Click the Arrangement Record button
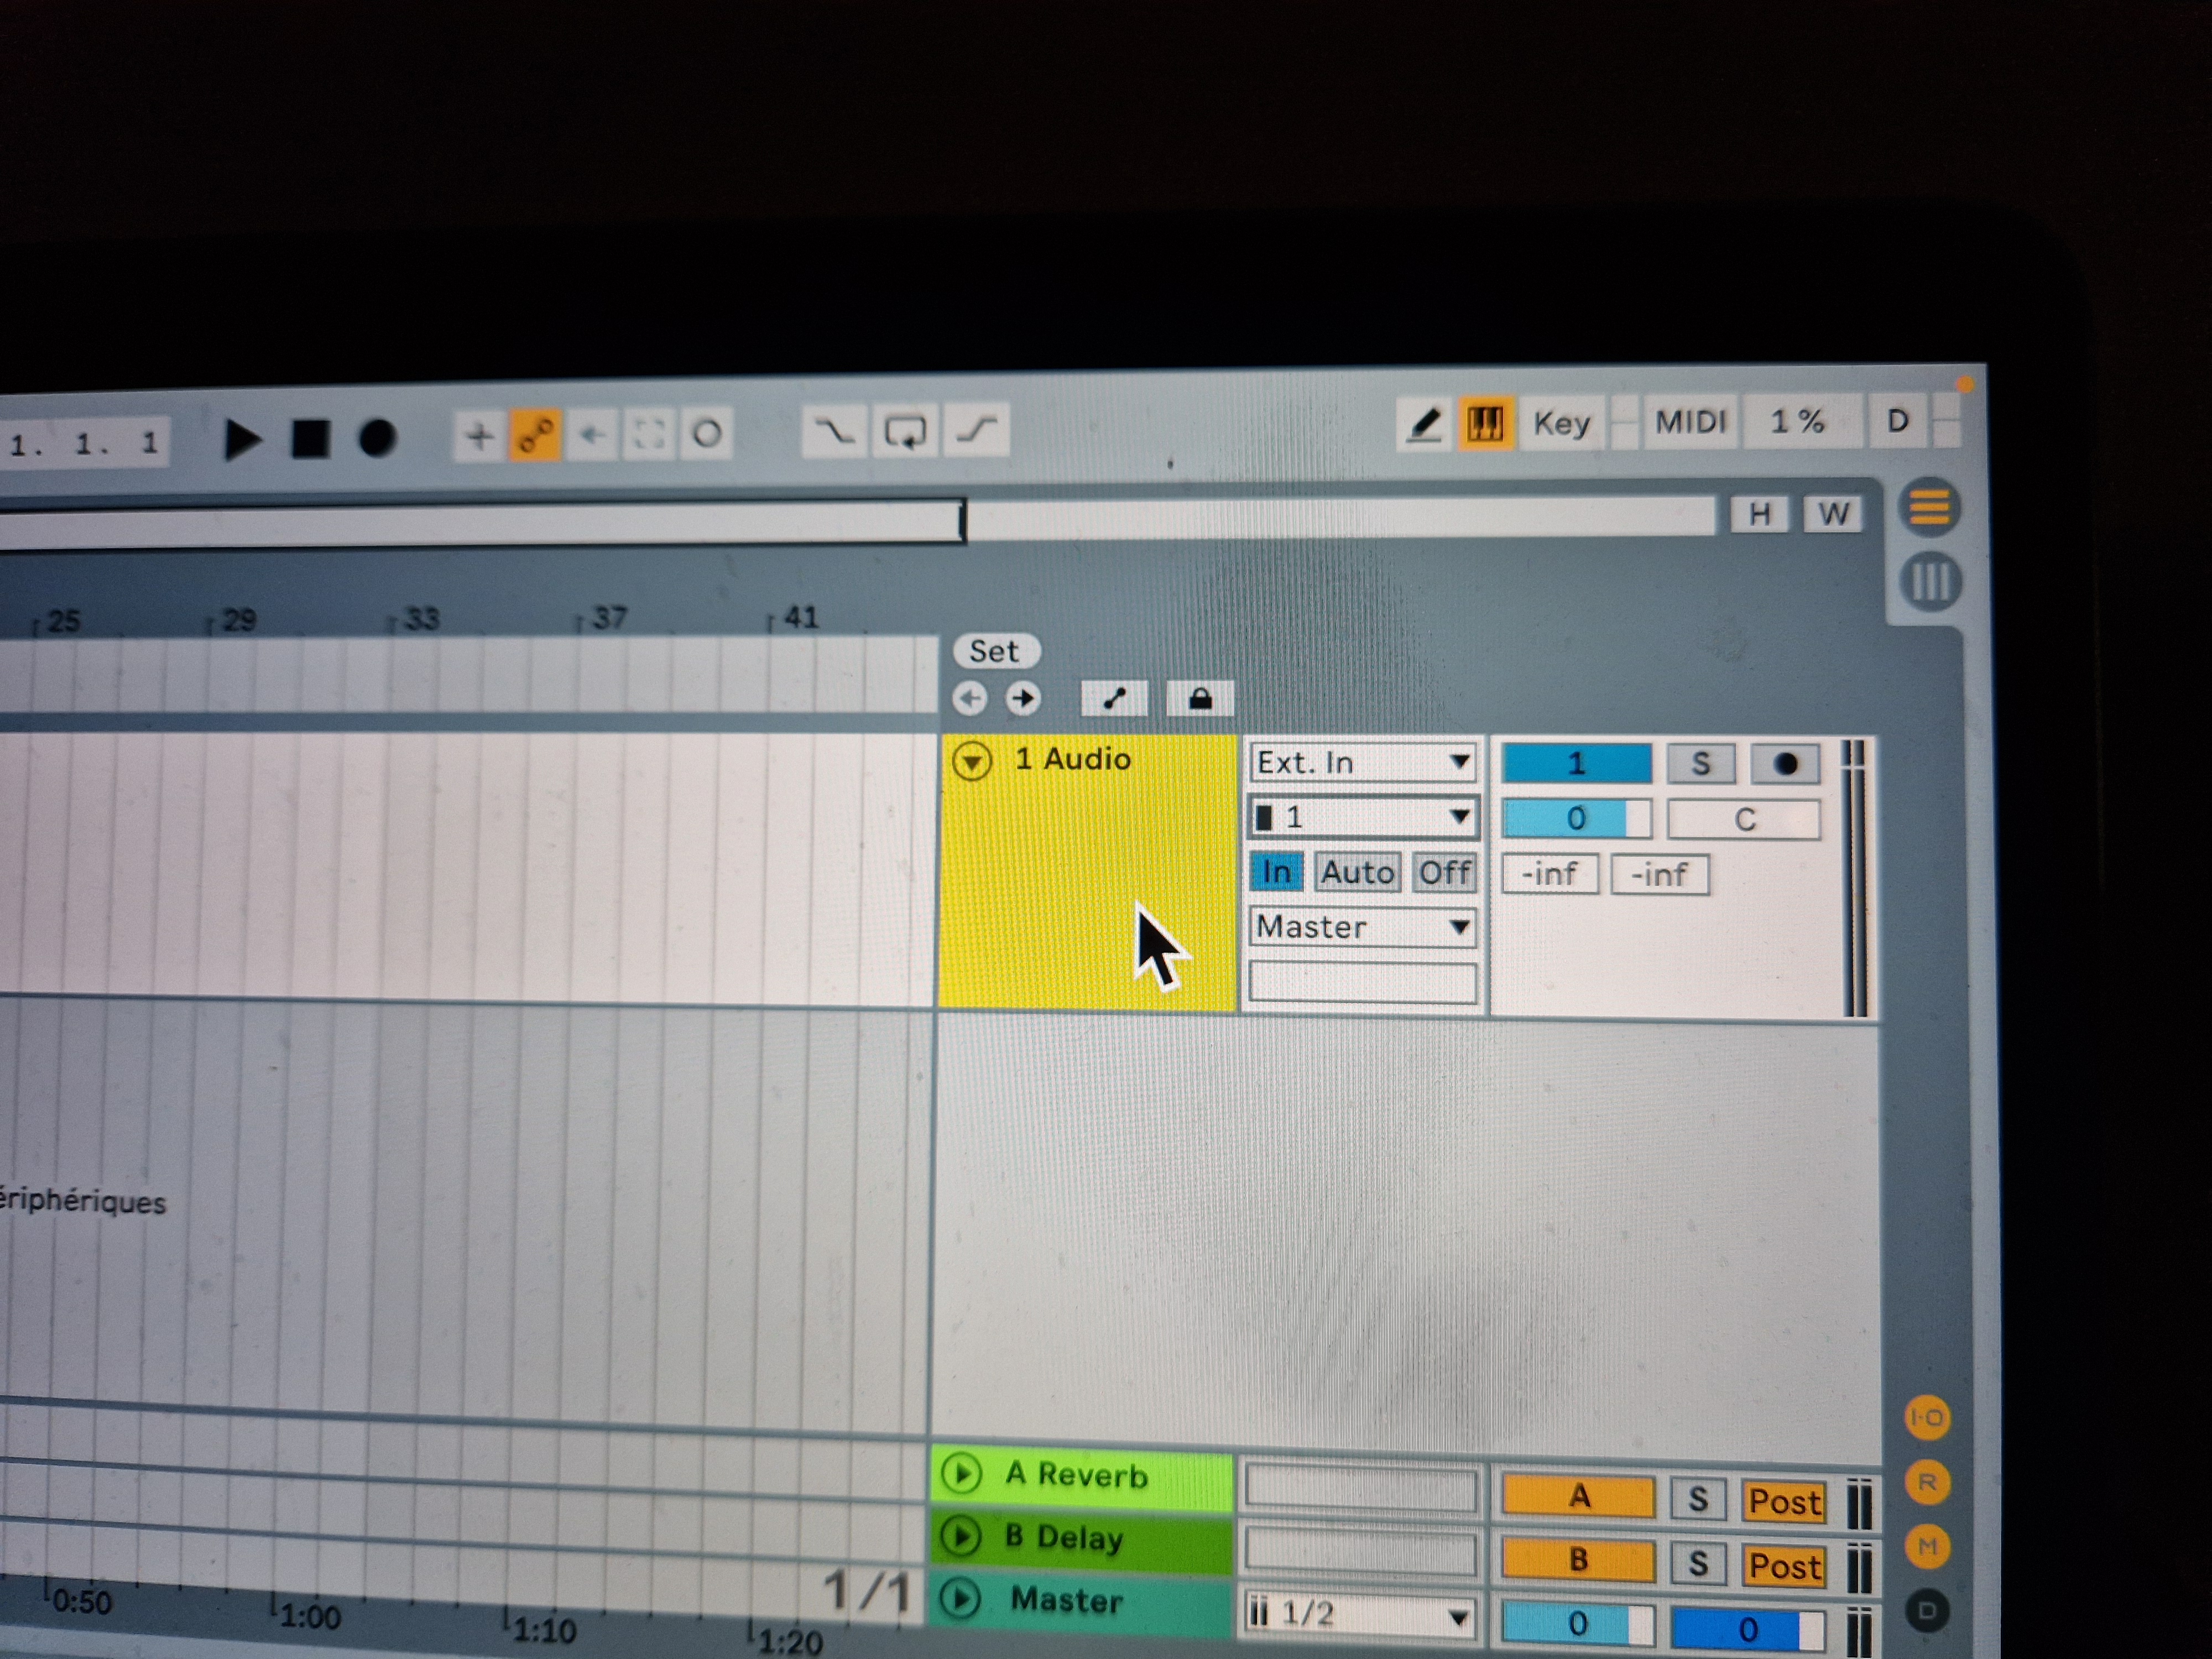 coord(377,438)
